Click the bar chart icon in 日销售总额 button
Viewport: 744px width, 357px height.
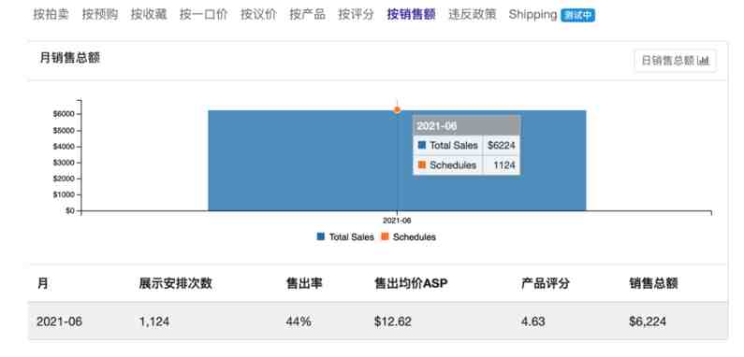coord(703,61)
